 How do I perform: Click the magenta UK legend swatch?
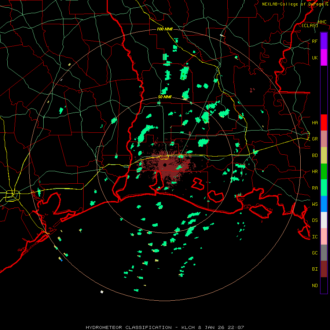(324, 58)
